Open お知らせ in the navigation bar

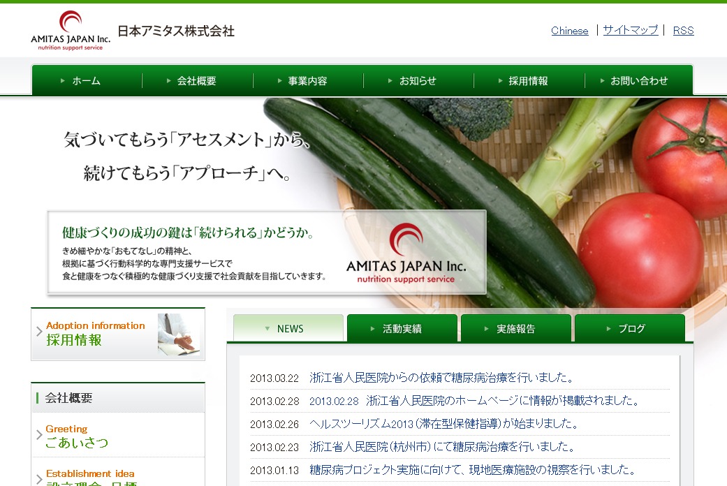[418, 81]
